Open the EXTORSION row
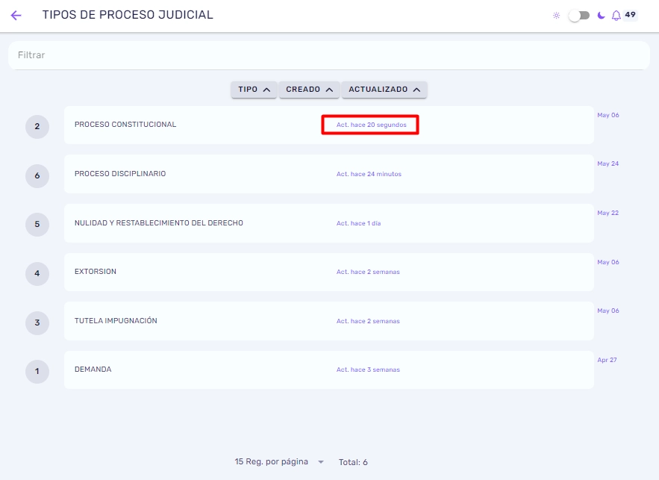 329,272
